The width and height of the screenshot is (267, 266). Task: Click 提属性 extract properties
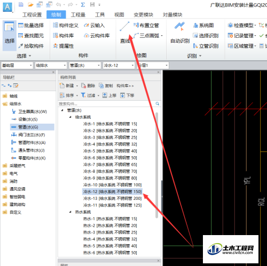(64, 46)
